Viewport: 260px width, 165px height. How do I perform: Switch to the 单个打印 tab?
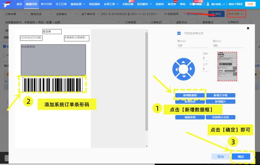[46, 4]
